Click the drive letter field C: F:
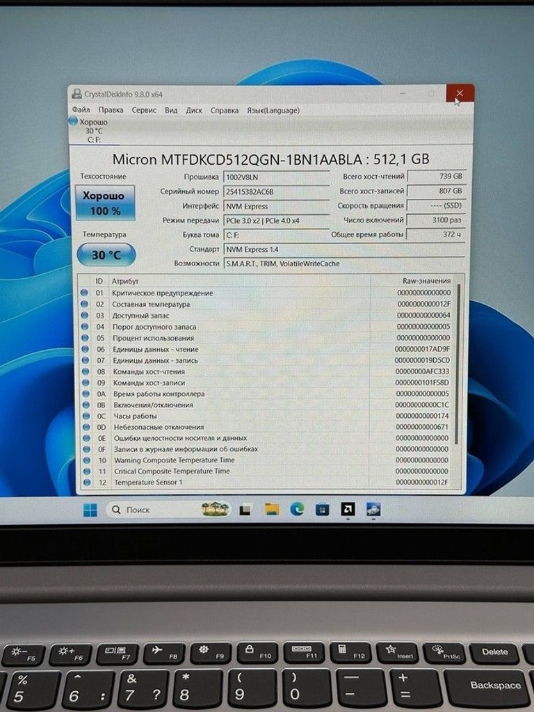 pyautogui.click(x=276, y=235)
